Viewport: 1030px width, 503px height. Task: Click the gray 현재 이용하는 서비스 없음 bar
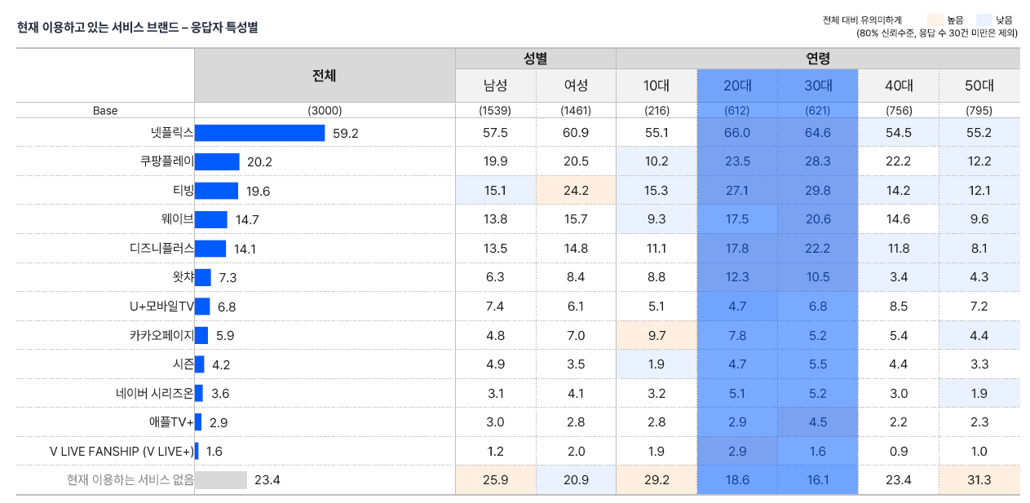(222, 480)
